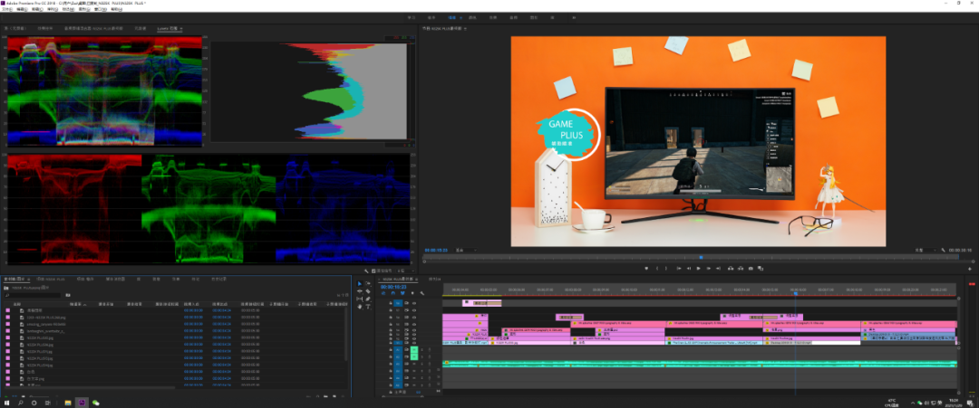Open 编辑 workspace menu icon
Image resolution: width=979 pixels, height=408 pixels.
(x=460, y=18)
